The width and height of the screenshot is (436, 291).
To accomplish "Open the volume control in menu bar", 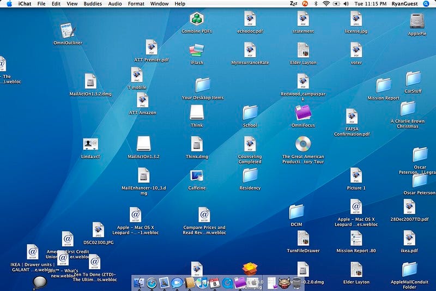I will (x=346, y=4).
